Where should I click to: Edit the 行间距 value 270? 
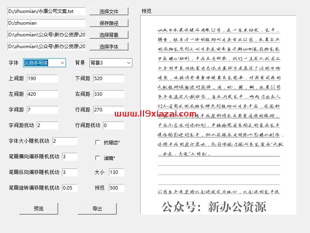coord(109,110)
